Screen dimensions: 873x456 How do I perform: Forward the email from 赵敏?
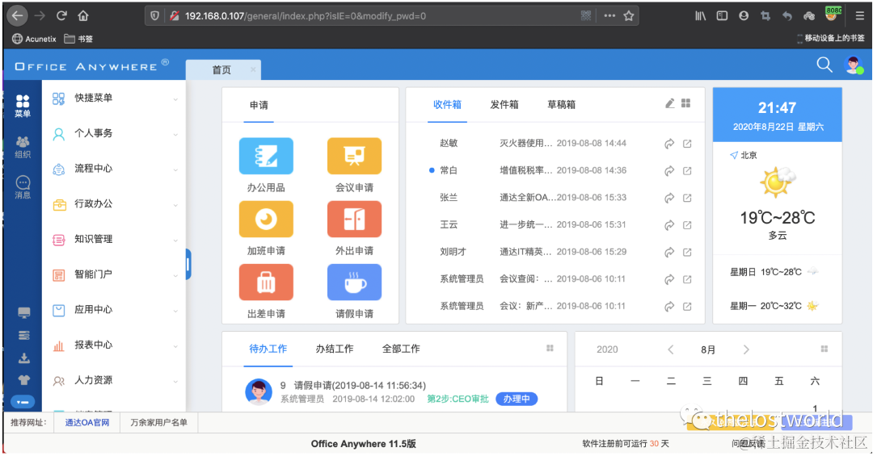click(669, 144)
